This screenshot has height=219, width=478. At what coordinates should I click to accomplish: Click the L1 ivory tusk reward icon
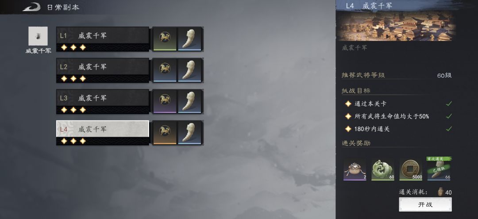coord(189,38)
